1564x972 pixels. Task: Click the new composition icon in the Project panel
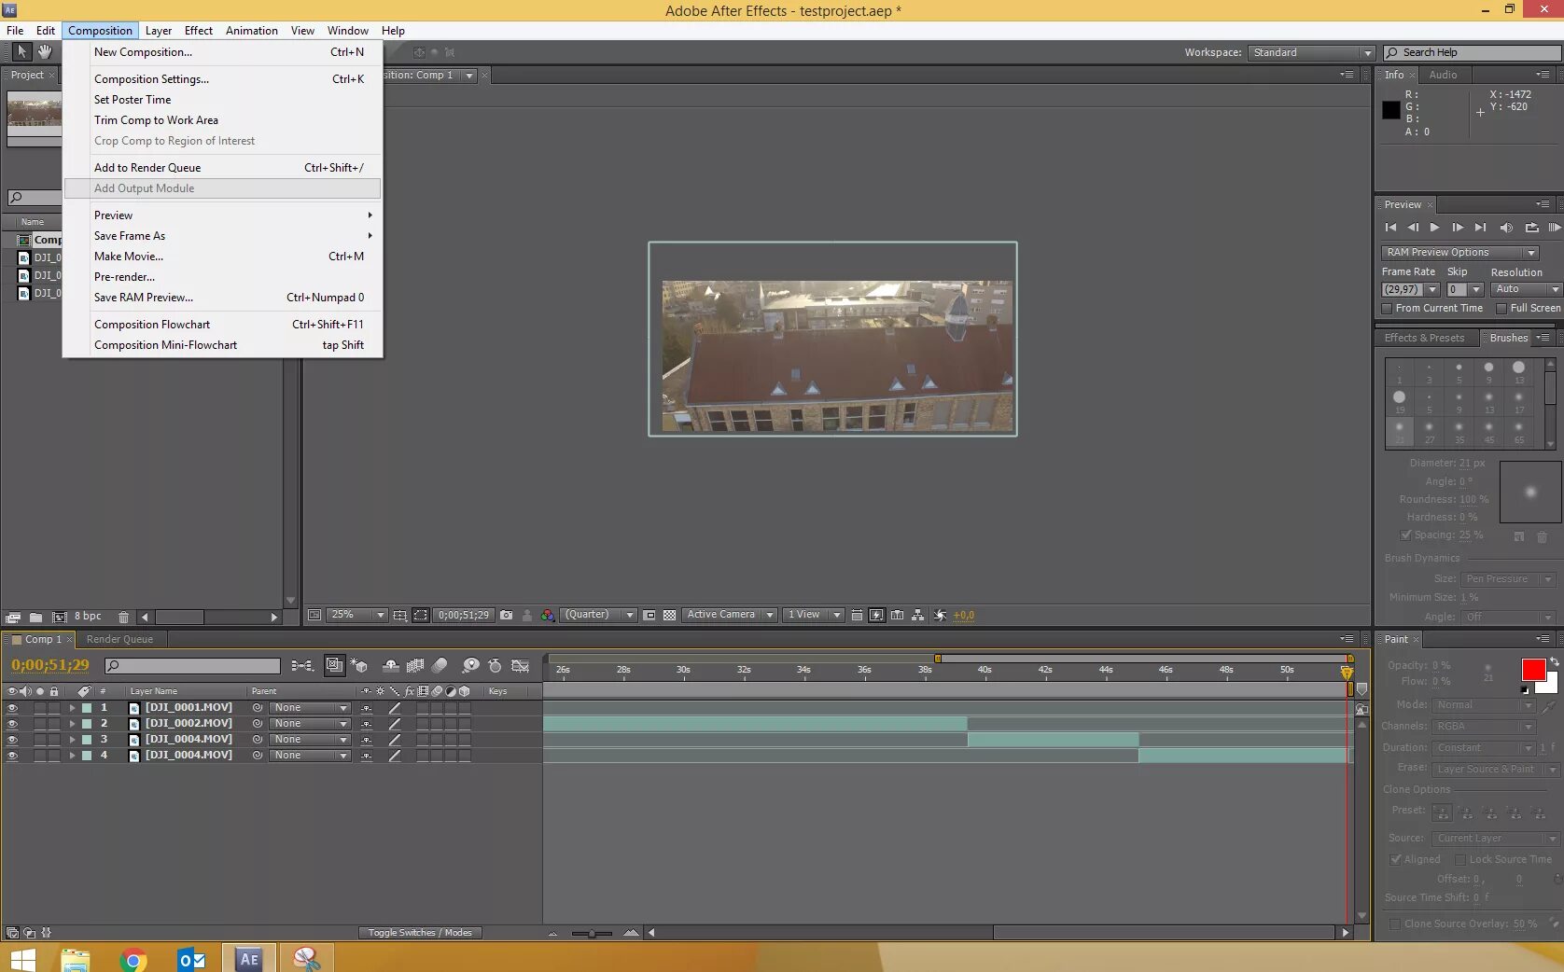pyautogui.click(x=60, y=617)
